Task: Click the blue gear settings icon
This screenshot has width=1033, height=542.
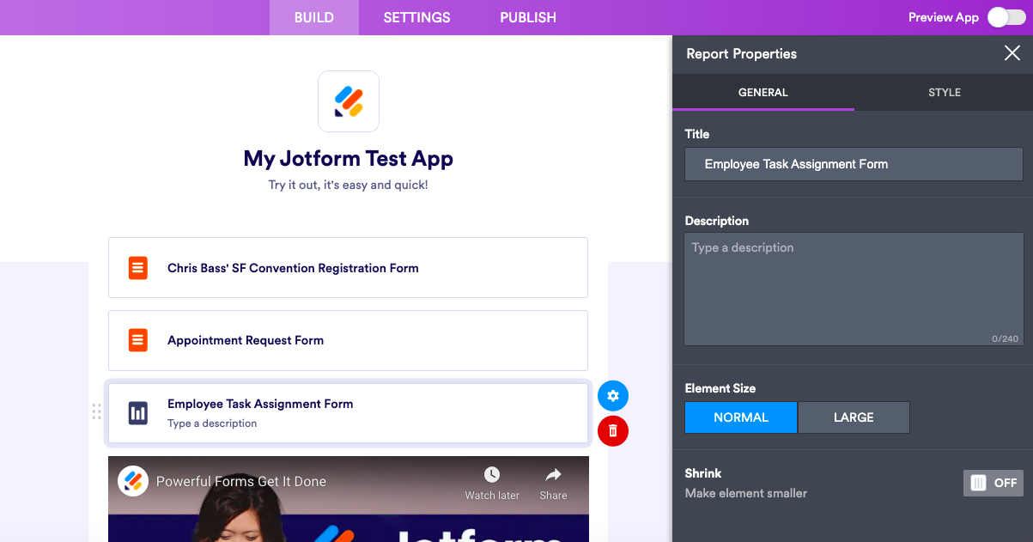Action: click(x=613, y=396)
